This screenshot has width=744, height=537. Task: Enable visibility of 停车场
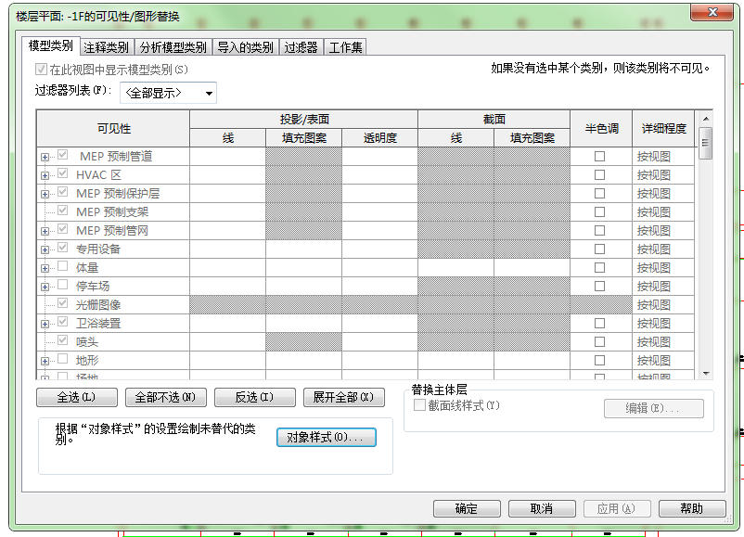pos(63,284)
